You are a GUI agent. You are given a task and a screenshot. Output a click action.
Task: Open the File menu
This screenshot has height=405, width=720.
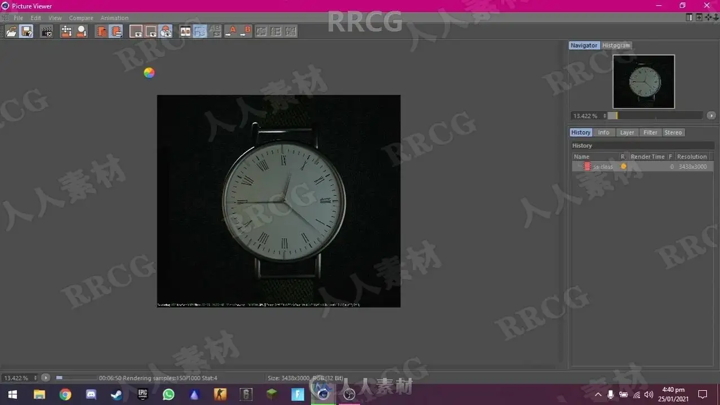18,18
